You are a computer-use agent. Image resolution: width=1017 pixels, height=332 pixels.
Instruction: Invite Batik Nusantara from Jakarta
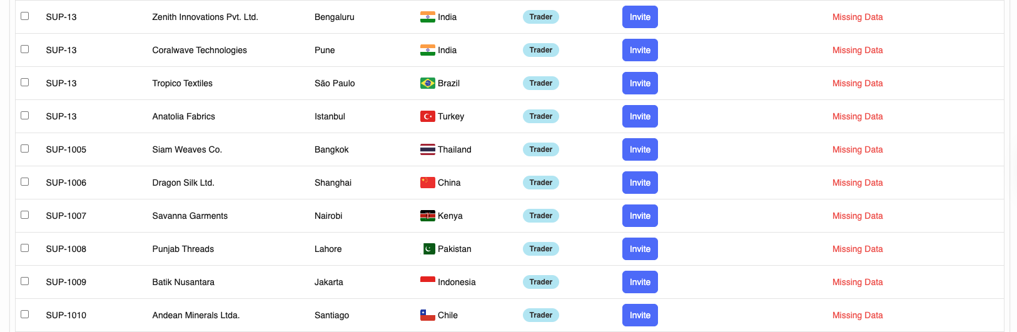(x=640, y=282)
